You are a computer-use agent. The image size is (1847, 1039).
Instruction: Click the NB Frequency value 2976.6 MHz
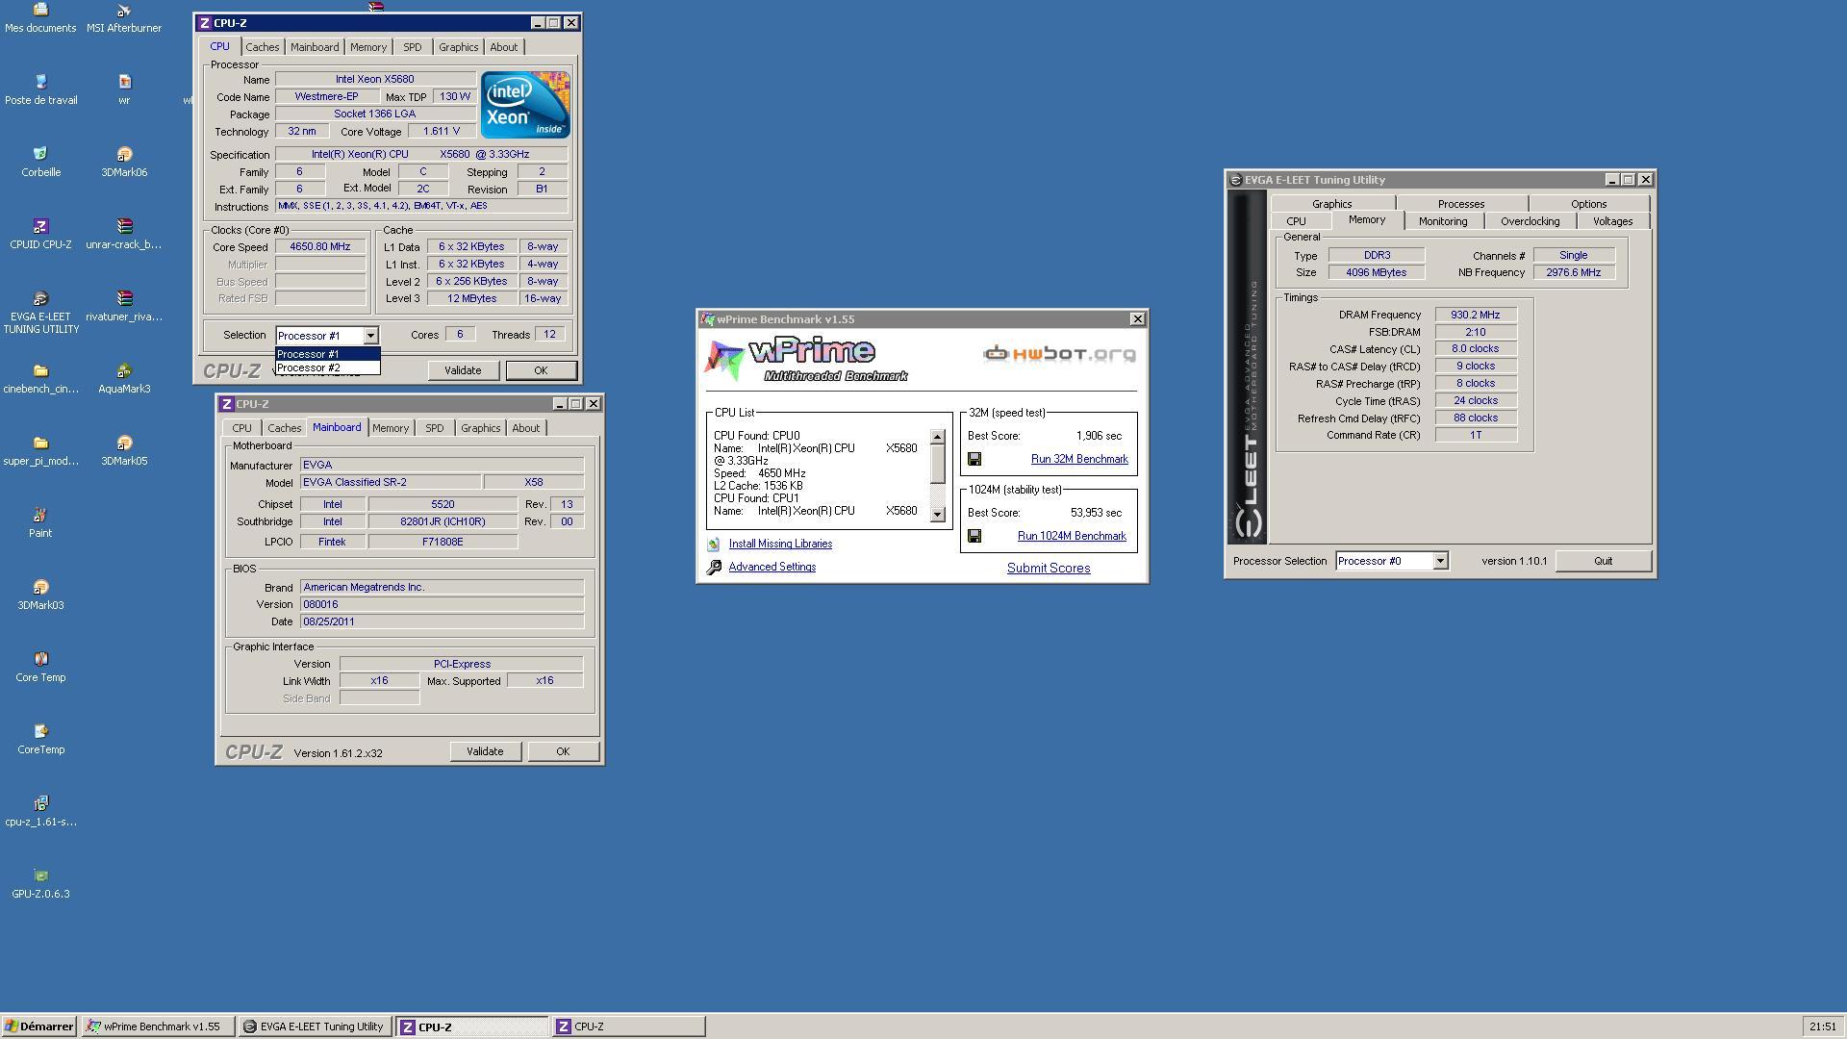click(1573, 273)
